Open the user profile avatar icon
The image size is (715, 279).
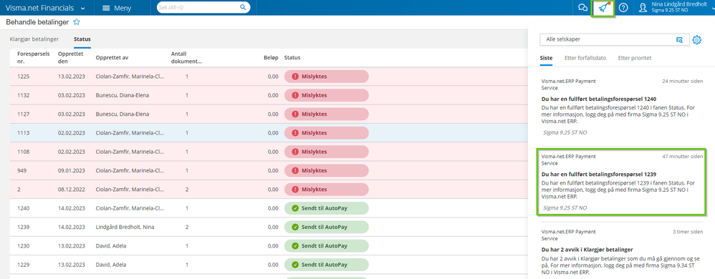click(x=643, y=8)
